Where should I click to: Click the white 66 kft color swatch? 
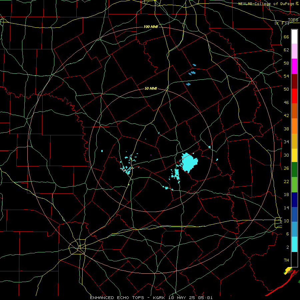click(x=294, y=37)
